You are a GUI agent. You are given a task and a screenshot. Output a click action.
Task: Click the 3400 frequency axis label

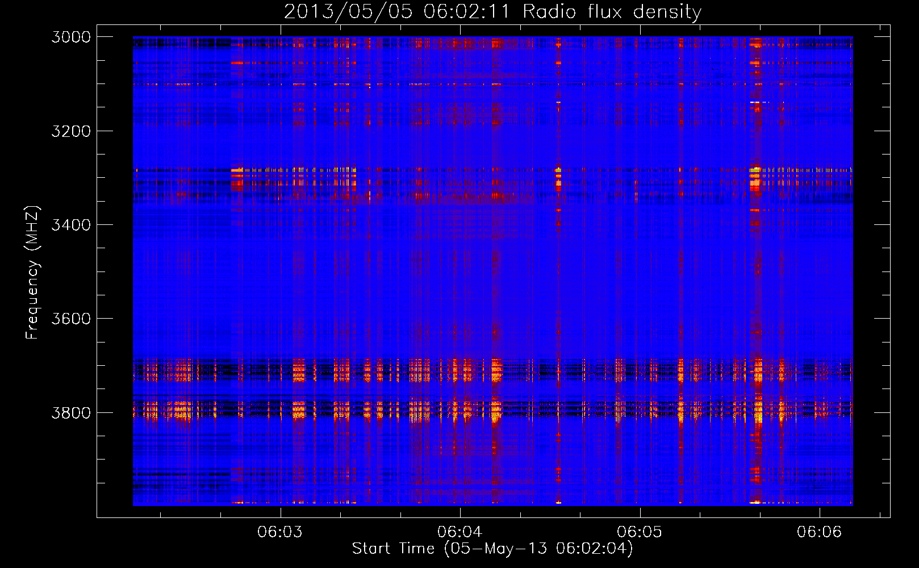[71, 225]
